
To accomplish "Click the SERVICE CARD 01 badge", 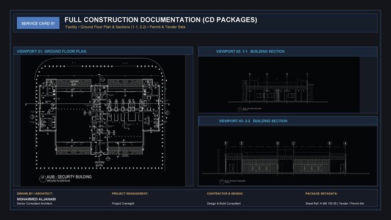I will [38, 23].
